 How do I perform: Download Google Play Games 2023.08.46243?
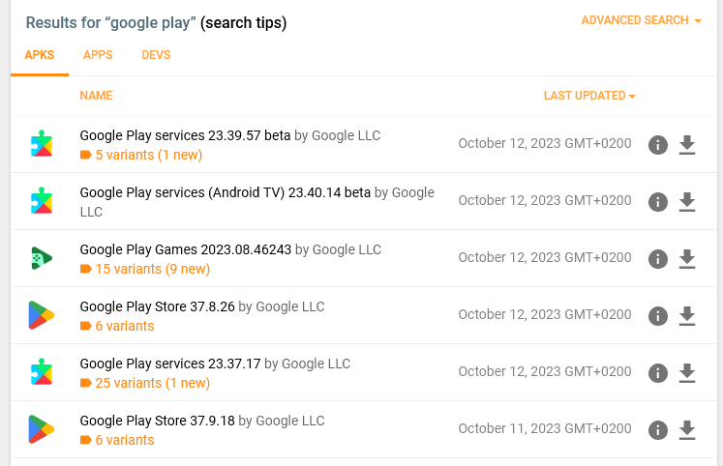pos(686,259)
